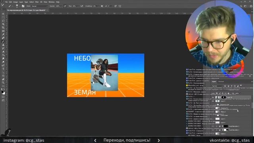
Task: Open the Smoothing value dropdown arrow
Action: (x=98, y=6)
